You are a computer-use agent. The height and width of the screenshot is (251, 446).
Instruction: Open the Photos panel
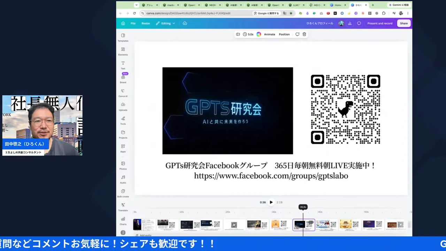pos(123,165)
